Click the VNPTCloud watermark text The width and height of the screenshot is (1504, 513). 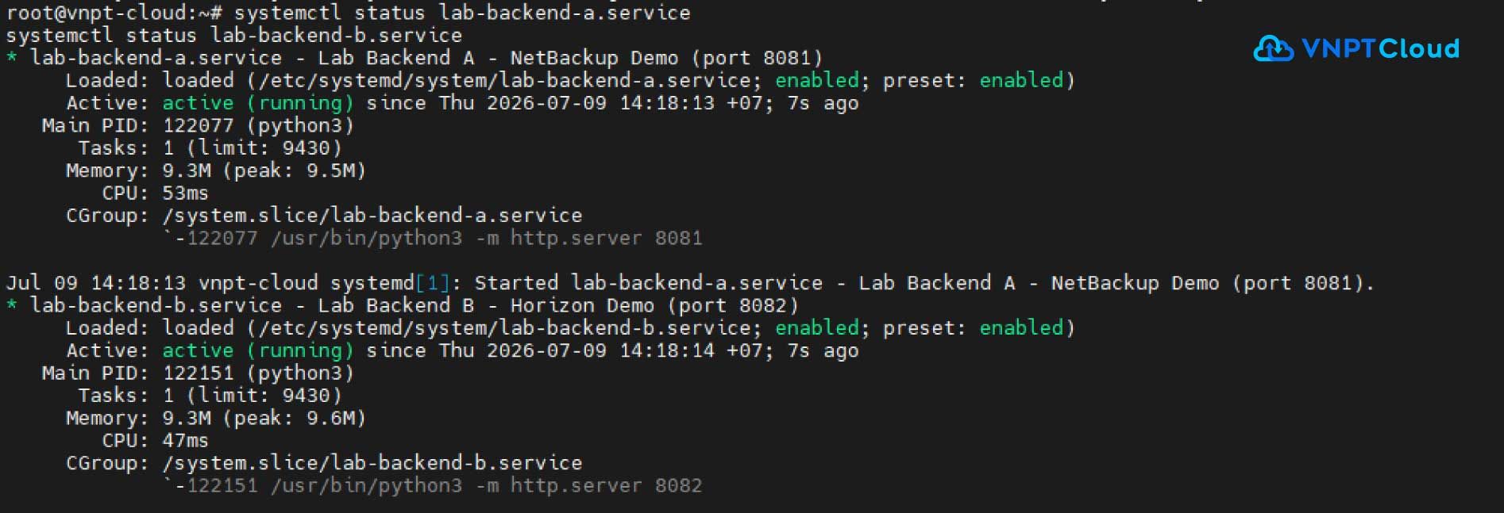(x=1381, y=49)
